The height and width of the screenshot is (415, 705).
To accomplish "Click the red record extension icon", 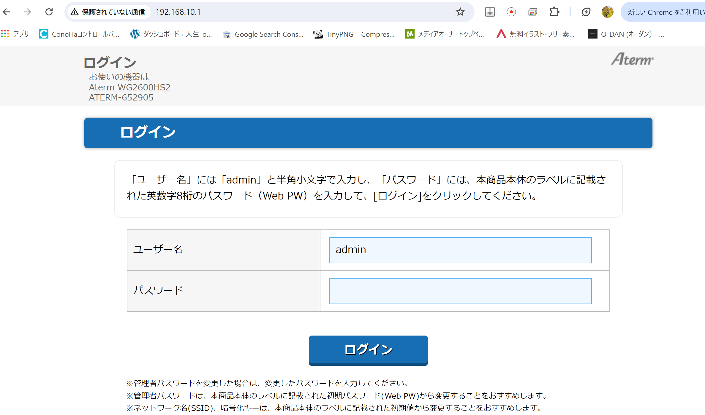I will (511, 12).
